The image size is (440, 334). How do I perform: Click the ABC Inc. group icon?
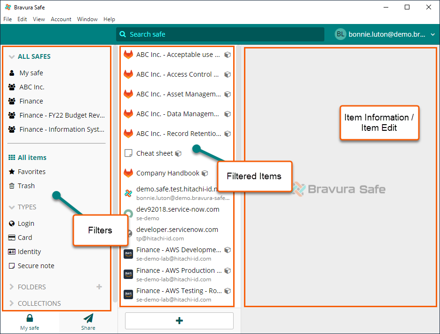click(12, 87)
